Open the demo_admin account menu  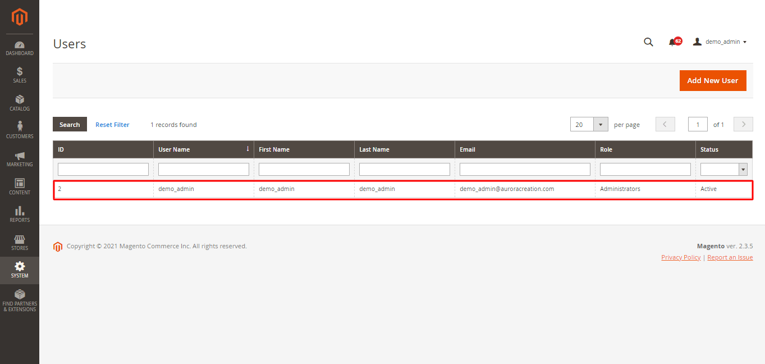click(x=720, y=41)
